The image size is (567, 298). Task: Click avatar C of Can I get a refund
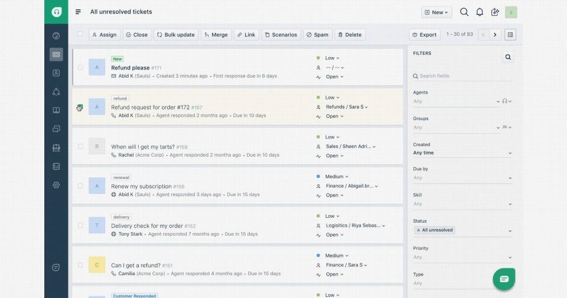(97, 265)
